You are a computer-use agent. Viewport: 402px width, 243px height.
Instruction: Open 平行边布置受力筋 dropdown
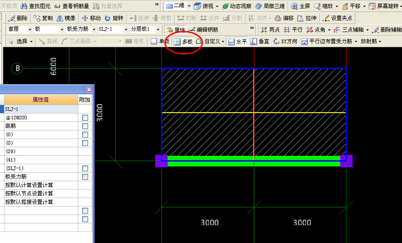[356, 41]
